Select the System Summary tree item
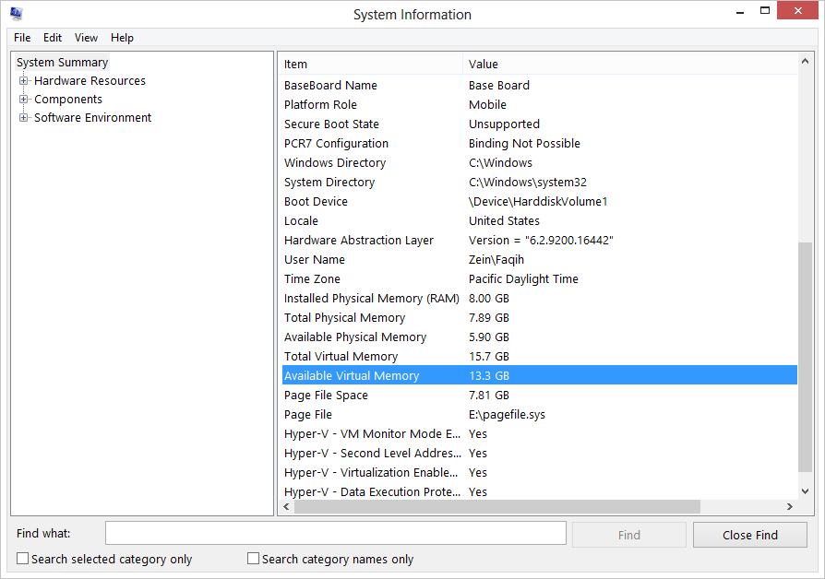This screenshot has height=579, width=825. point(62,62)
